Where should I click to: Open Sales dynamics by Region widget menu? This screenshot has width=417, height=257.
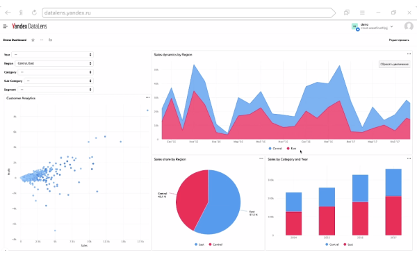coord(409,54)
